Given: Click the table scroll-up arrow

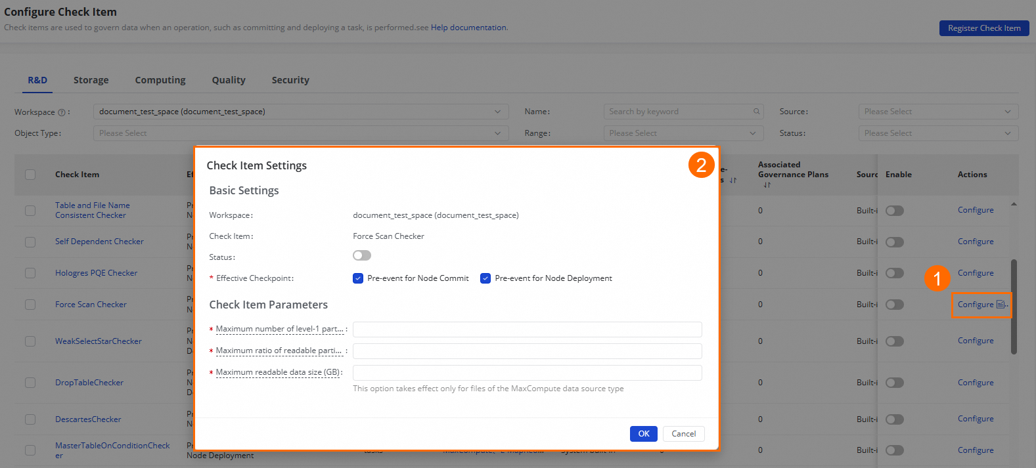Looking at the screenshot, I should pos(1014,204).
